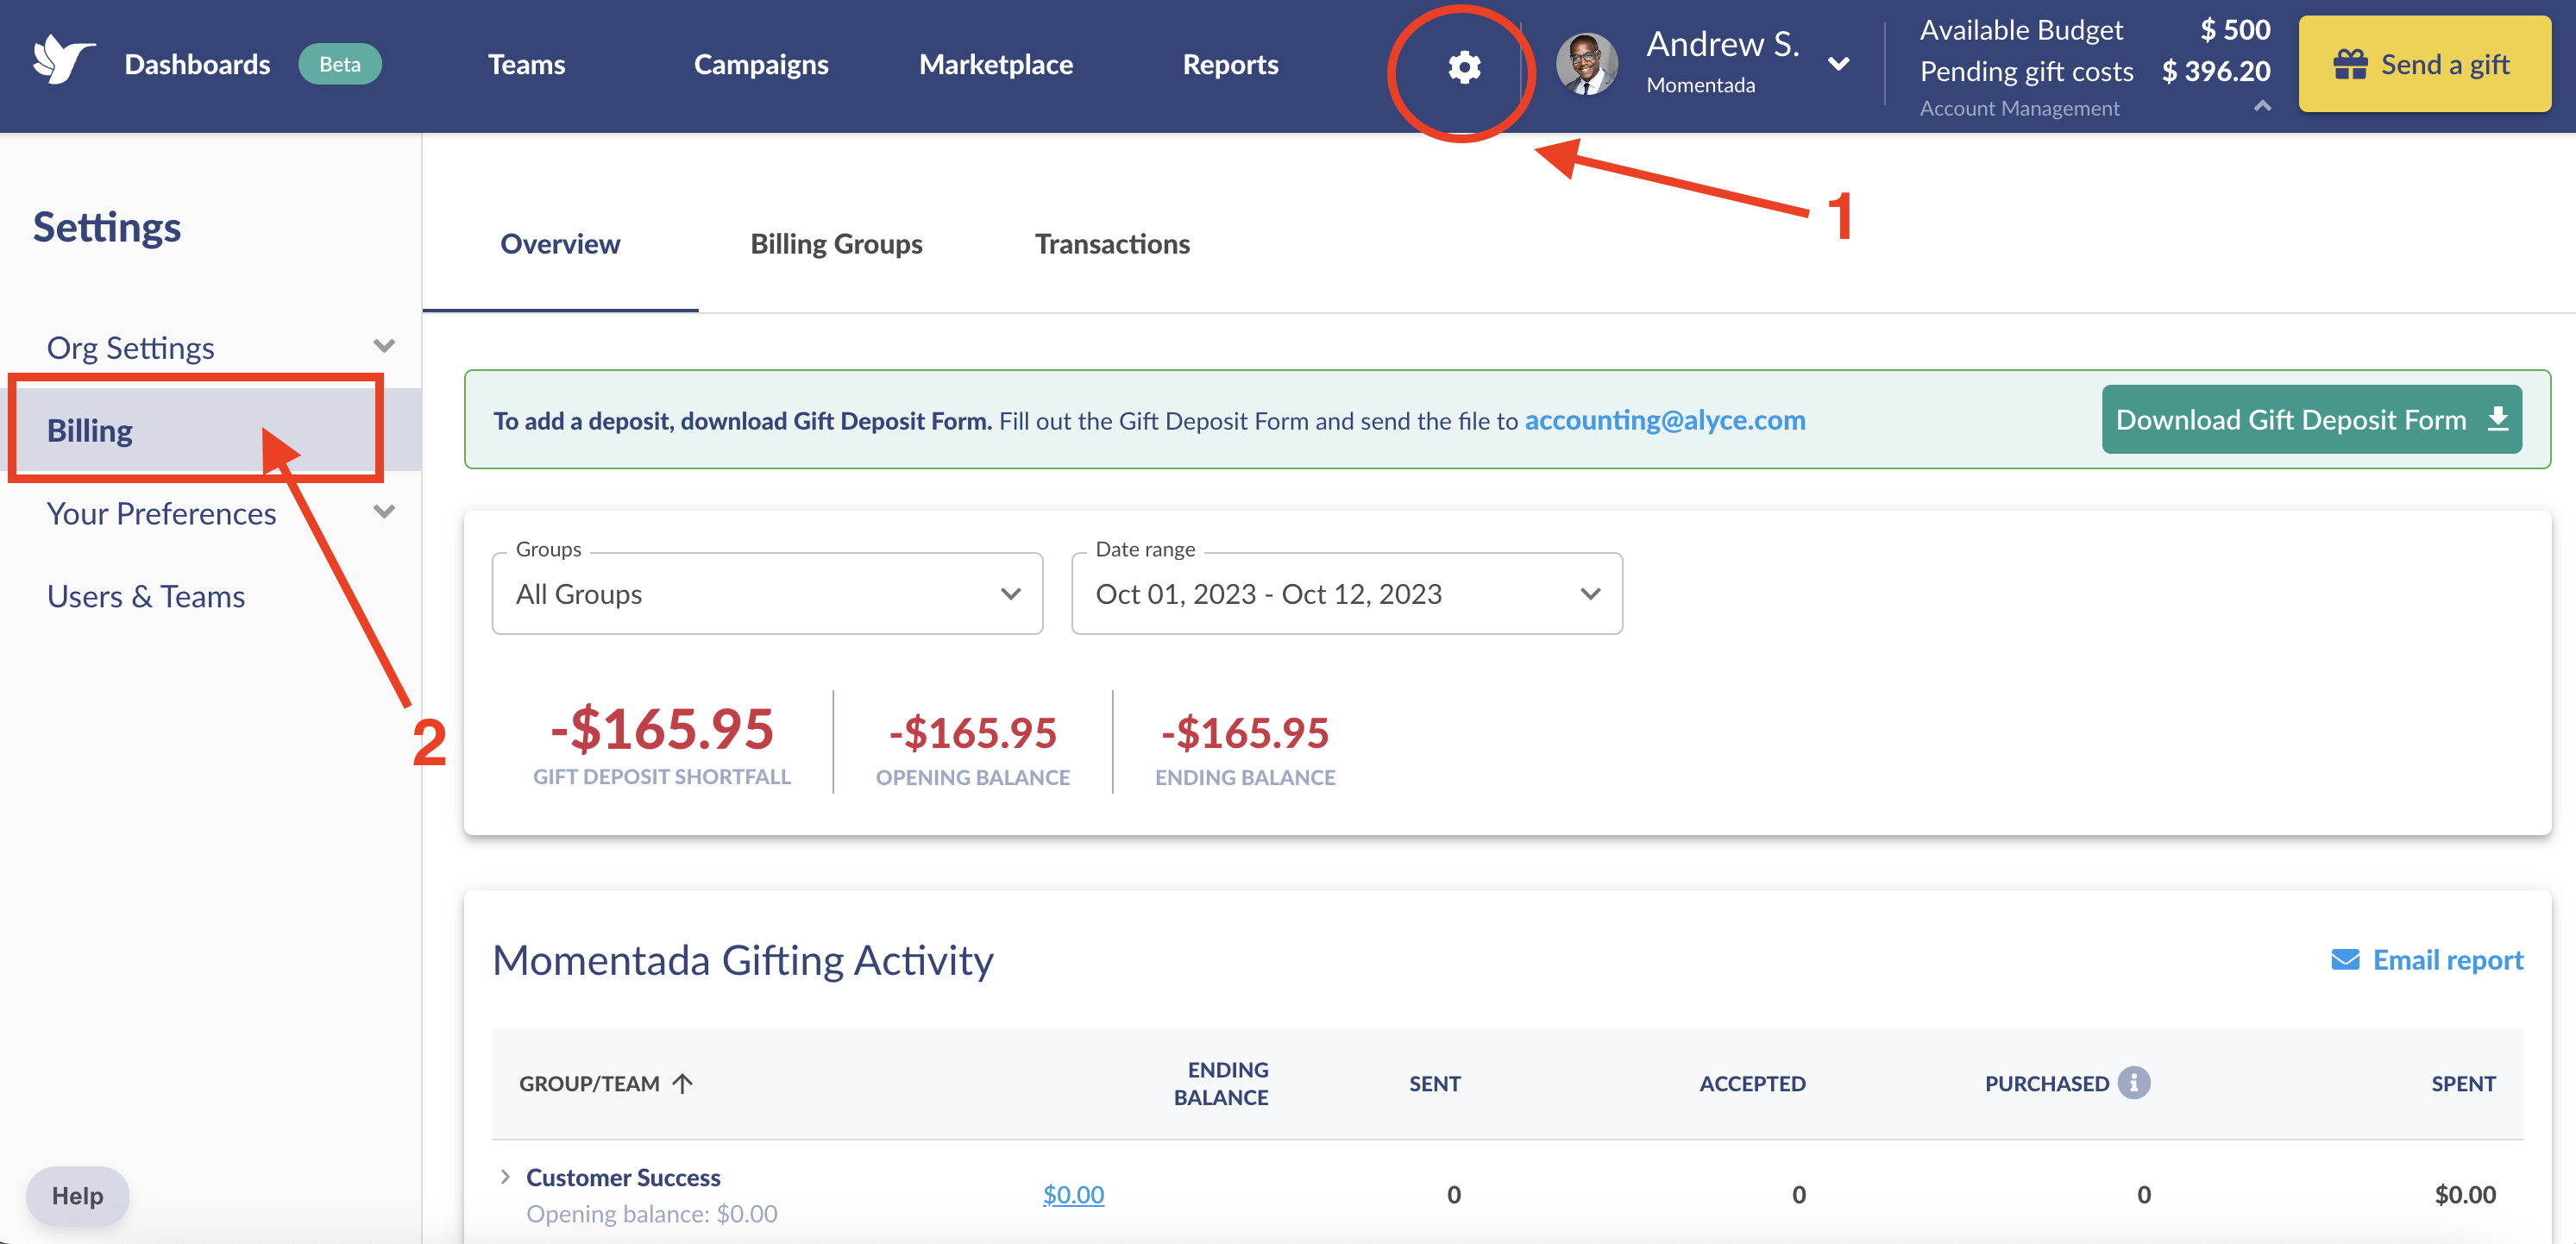Select Your Preferences in sidebar

[161, 513]
